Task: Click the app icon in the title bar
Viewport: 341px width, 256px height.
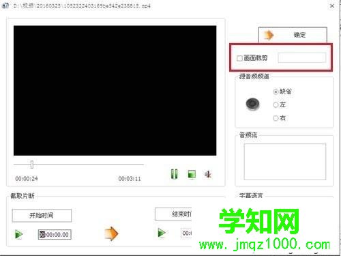Action: [x=5, y=5]
